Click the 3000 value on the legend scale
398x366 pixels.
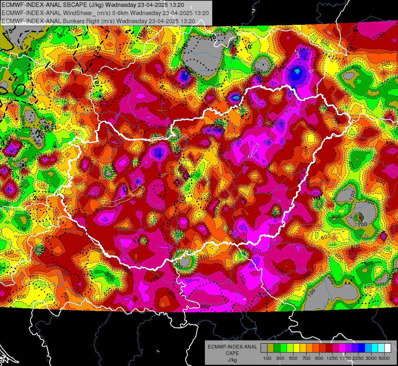coord(371,358)
